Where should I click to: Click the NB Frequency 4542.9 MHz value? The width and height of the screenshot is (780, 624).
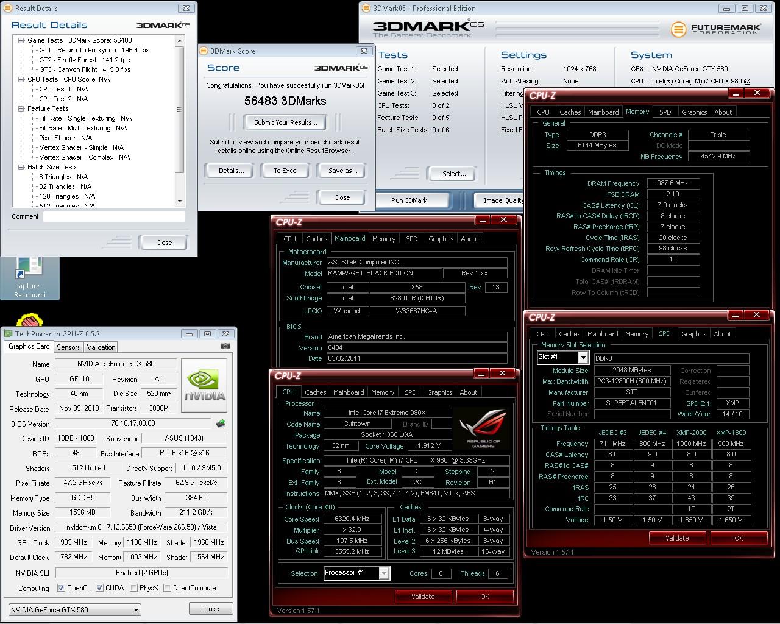tap(718, 157)
